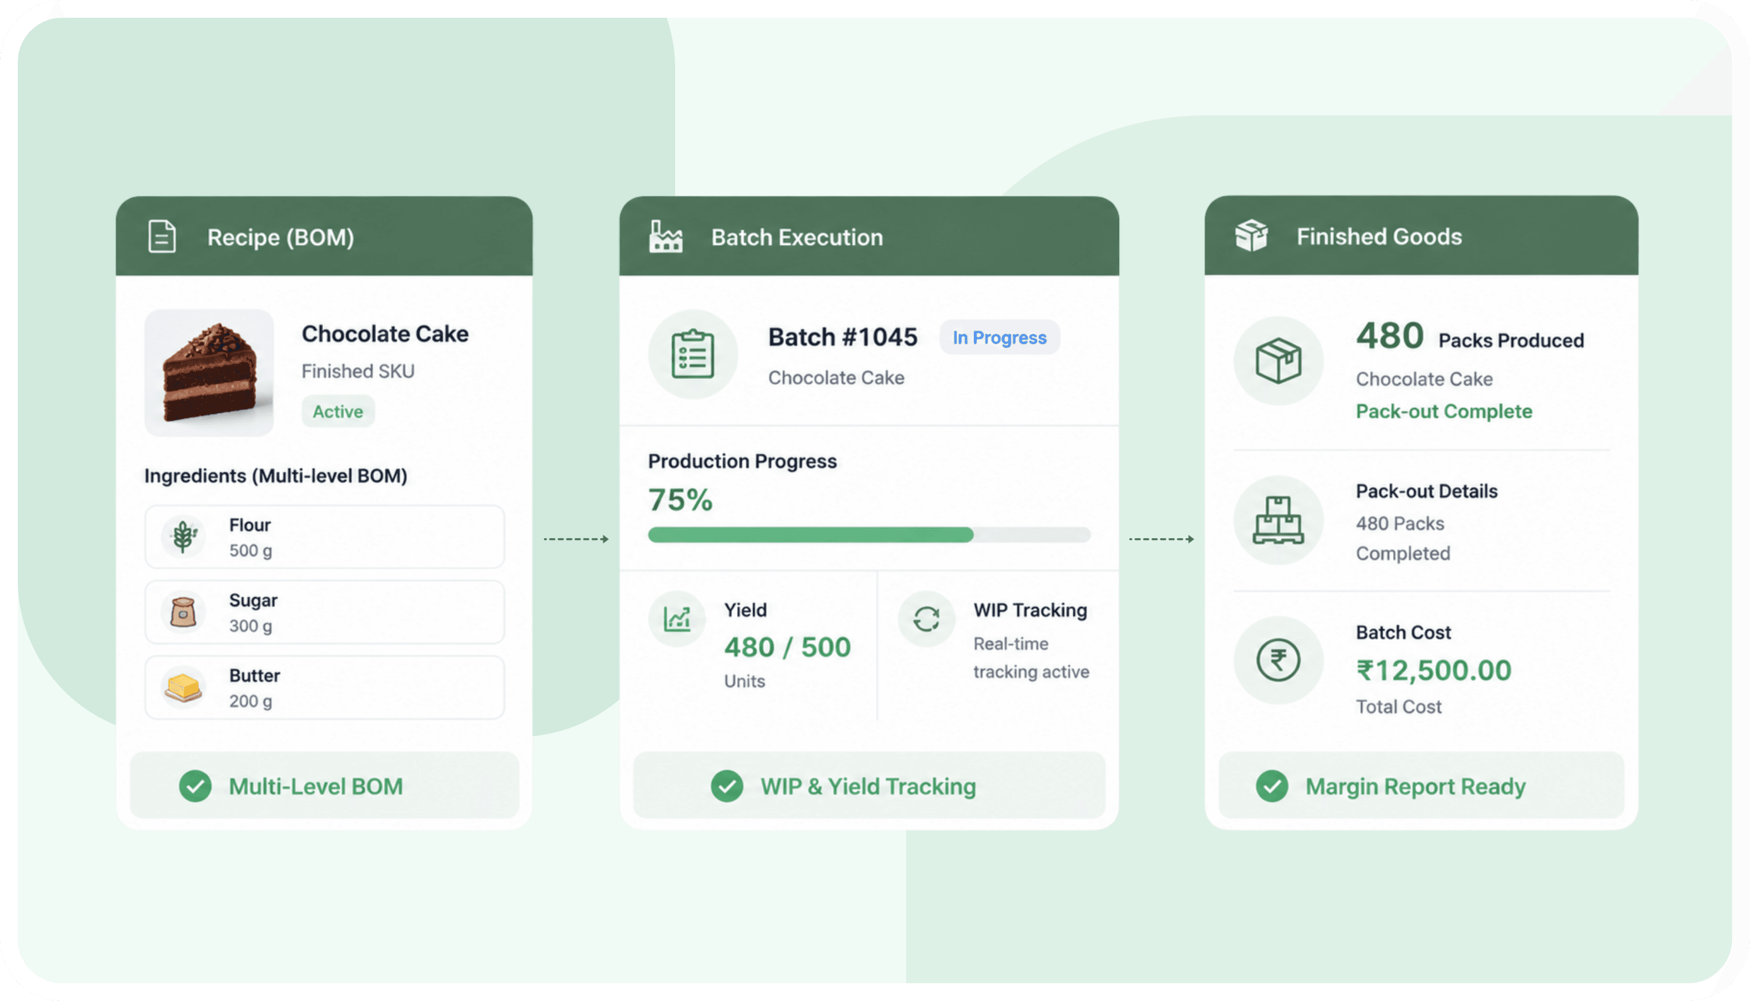The height and width of the screenshot is (1001, 1750).
Task: Click the Batch Execution factory icon
Action: pos(666,237)
